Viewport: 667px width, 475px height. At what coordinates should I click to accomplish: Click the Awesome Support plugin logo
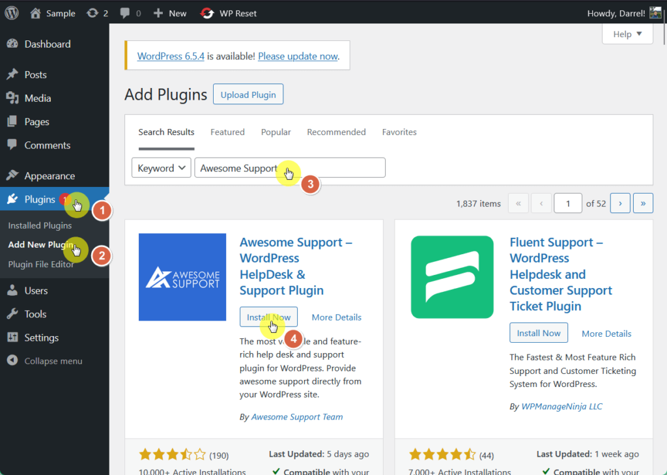182,277
